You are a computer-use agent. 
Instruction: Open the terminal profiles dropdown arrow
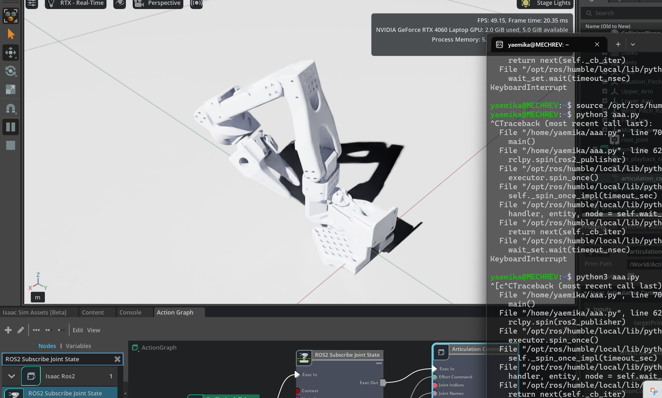pyautogui.click(x=633, y=44)
